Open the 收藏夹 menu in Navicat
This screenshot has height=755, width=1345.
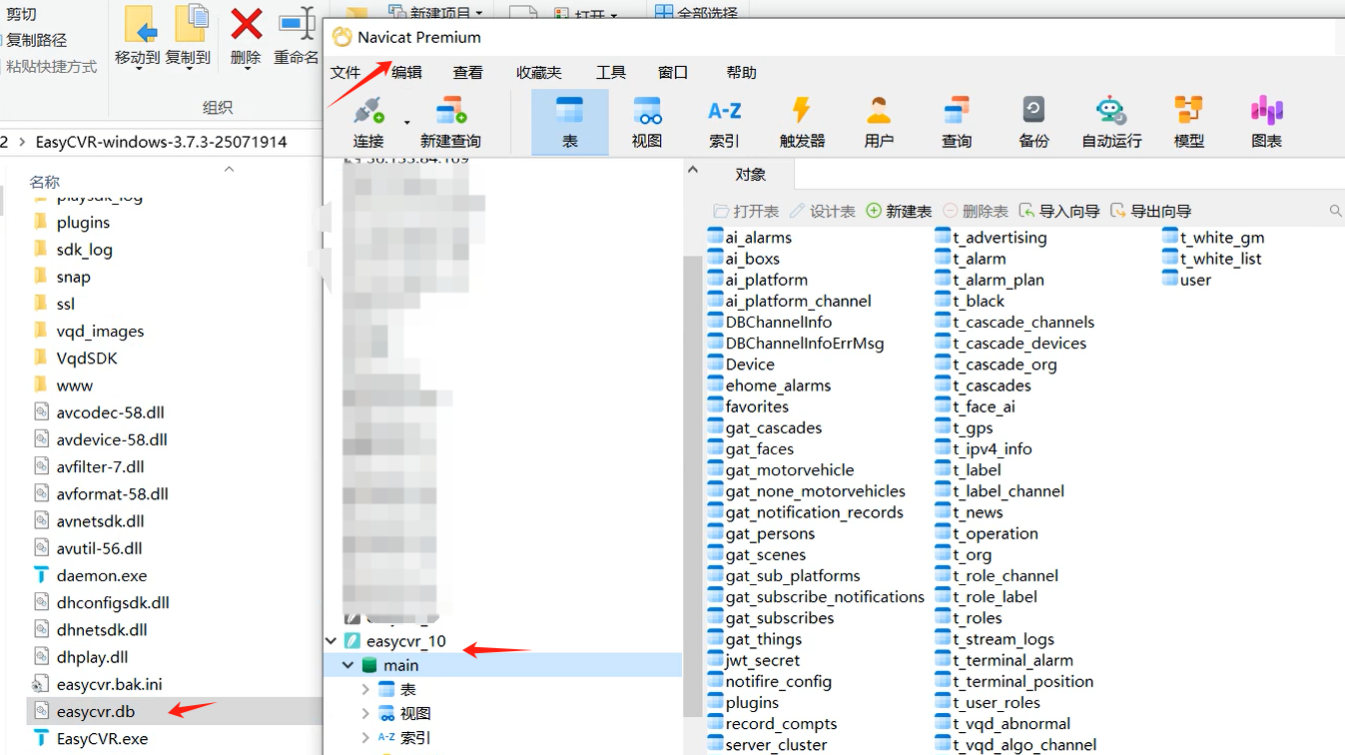point(539,72)
